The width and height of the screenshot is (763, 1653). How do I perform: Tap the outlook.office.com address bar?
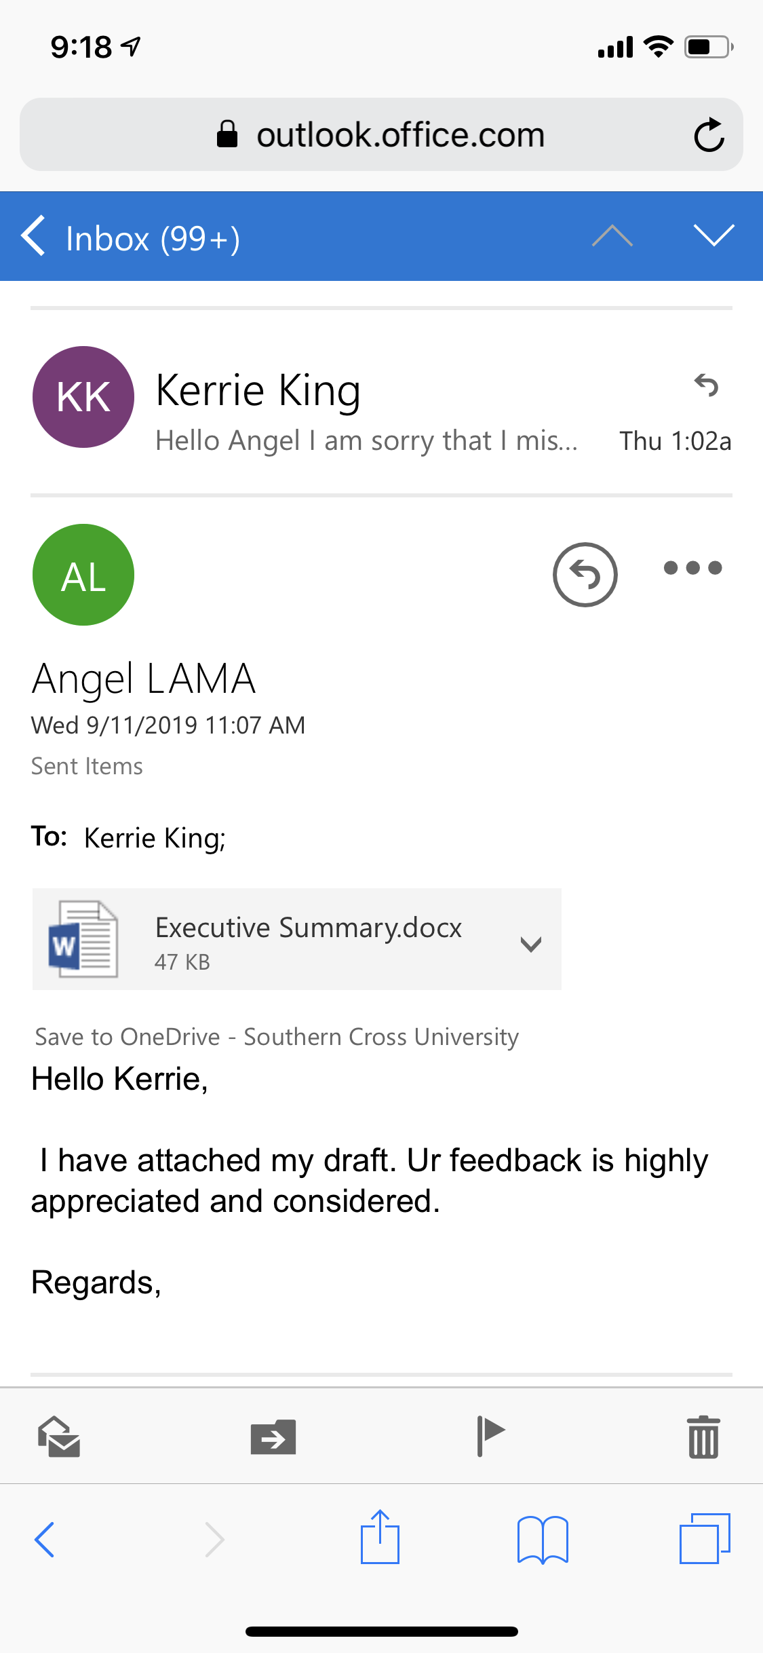[x=381, y=134]
